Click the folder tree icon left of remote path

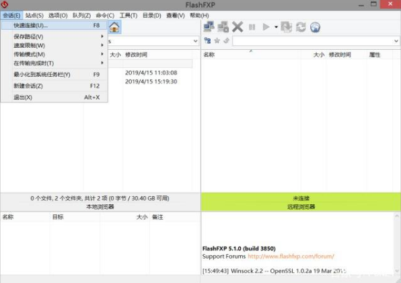pyautogui.click(x=207, y=40)
